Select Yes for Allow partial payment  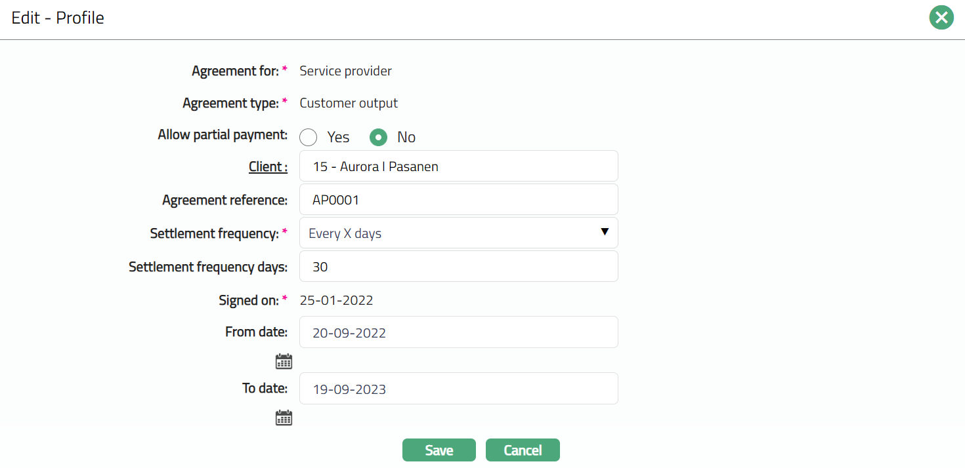[x=309, y=137]
